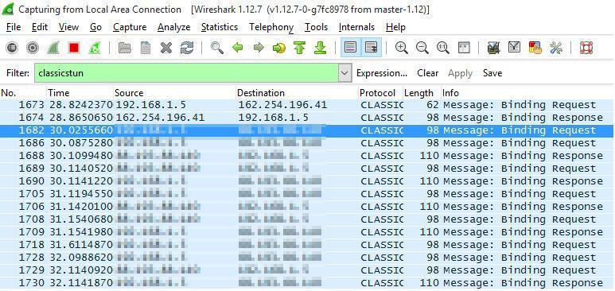
Task: Close this capture file X icon
Action: click(x=166, y=48)
